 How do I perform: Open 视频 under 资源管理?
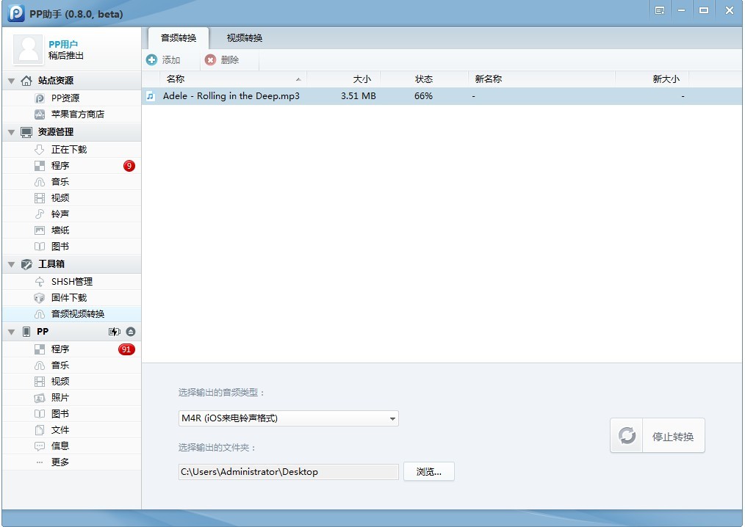[72, 198]
